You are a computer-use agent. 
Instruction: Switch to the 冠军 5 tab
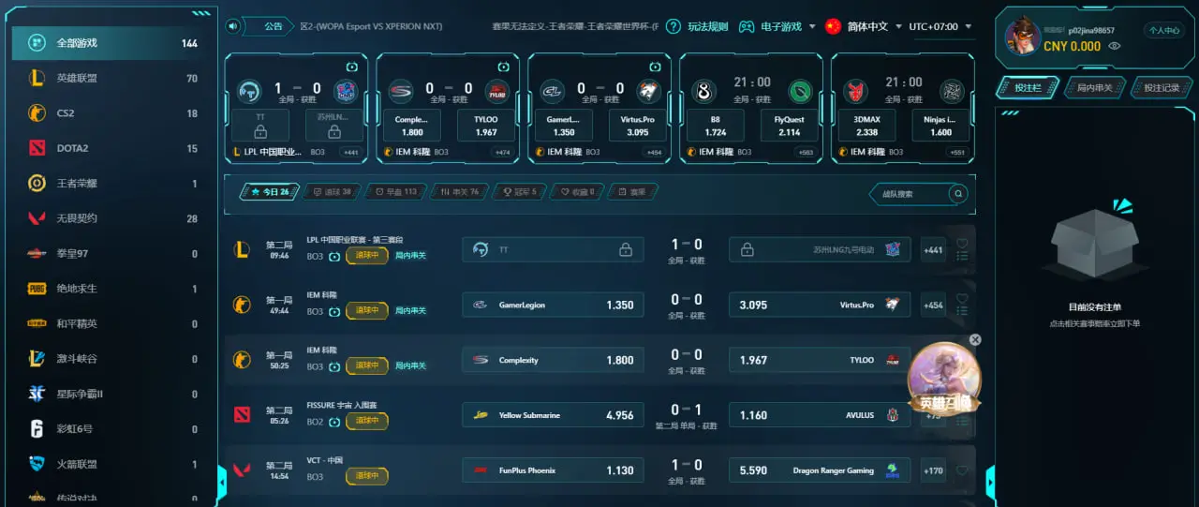coord(520,191)
